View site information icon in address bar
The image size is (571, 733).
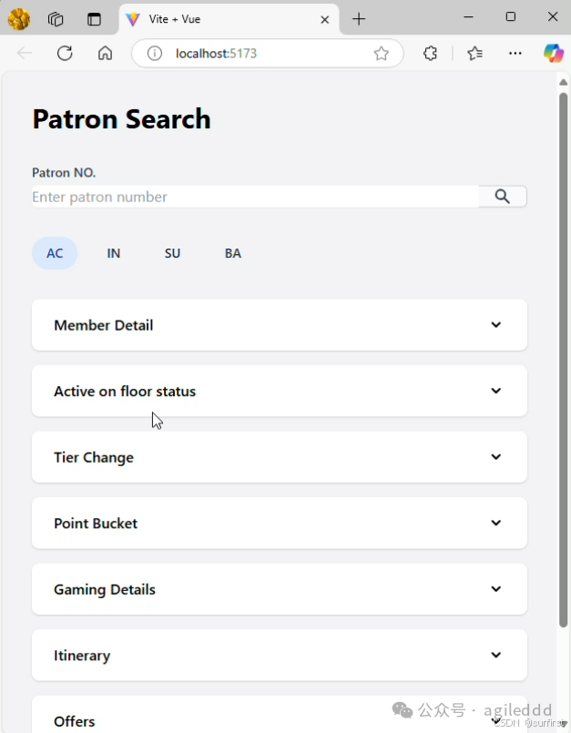[154, 54]
